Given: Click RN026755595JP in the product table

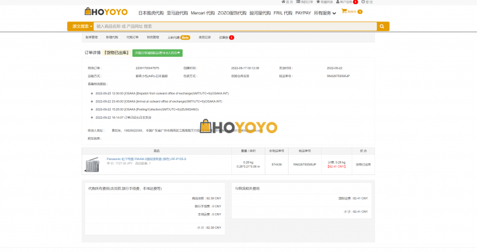Looking at the screenshot, I should pos(305,165).
